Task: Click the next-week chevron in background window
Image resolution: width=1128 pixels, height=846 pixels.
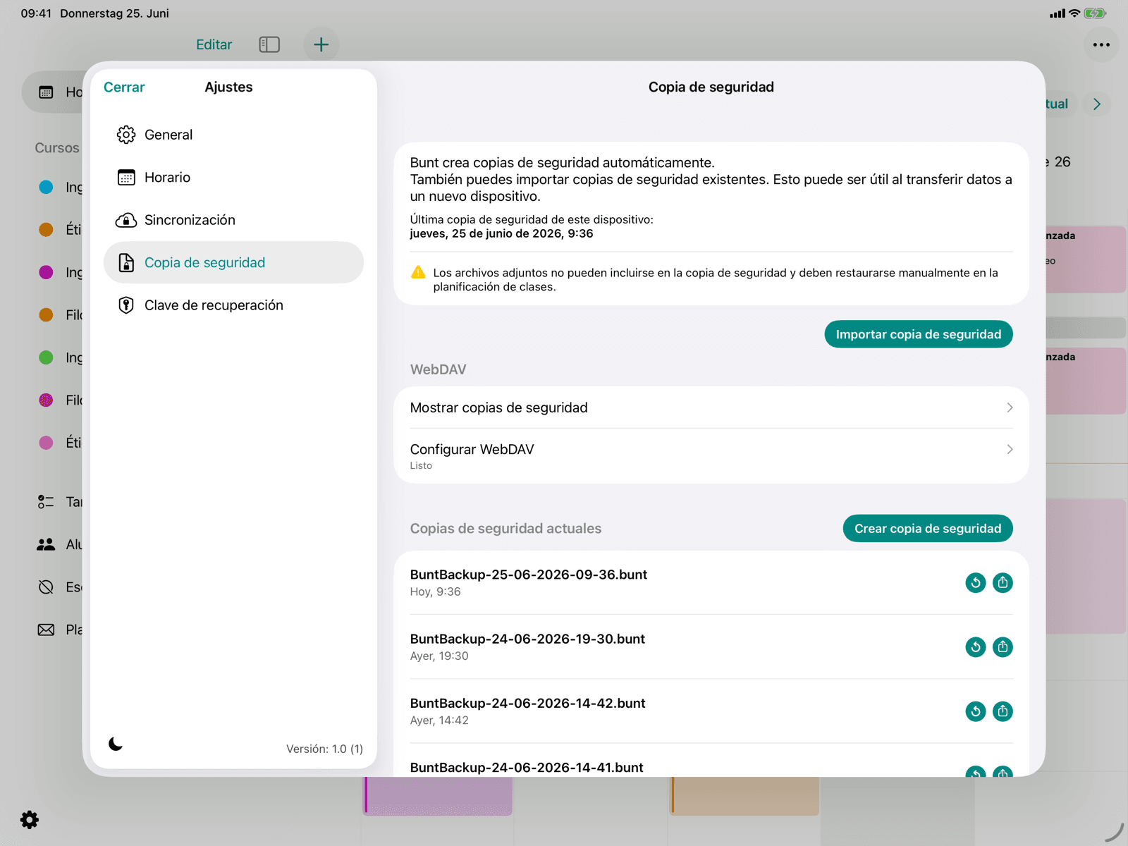Action: coord(1096,104)
